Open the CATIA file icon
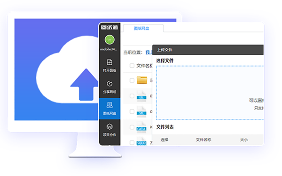Viewport: 282px width, 176px height. (141, 127)
